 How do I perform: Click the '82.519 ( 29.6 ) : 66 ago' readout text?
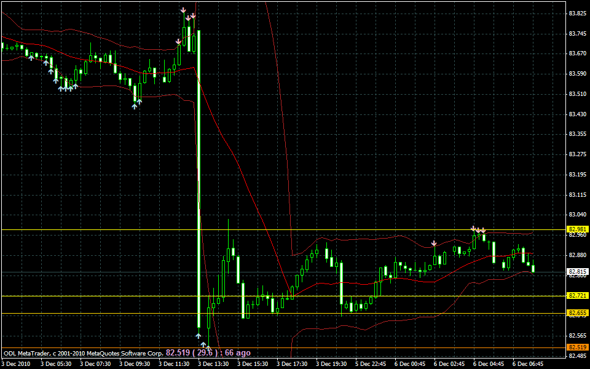tap(208, 353)
